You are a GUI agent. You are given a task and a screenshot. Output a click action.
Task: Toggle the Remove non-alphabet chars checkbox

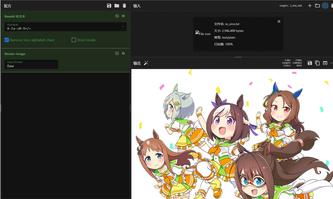tap(7, 40)
